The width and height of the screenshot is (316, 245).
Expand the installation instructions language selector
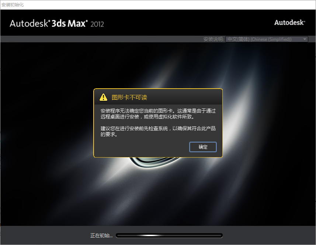(266, 39)
